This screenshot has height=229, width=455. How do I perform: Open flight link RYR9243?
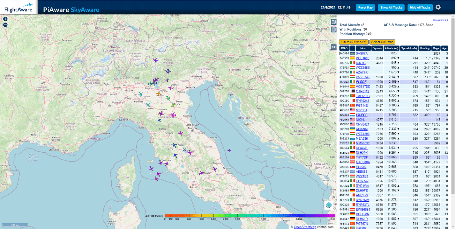pos(362,101)
